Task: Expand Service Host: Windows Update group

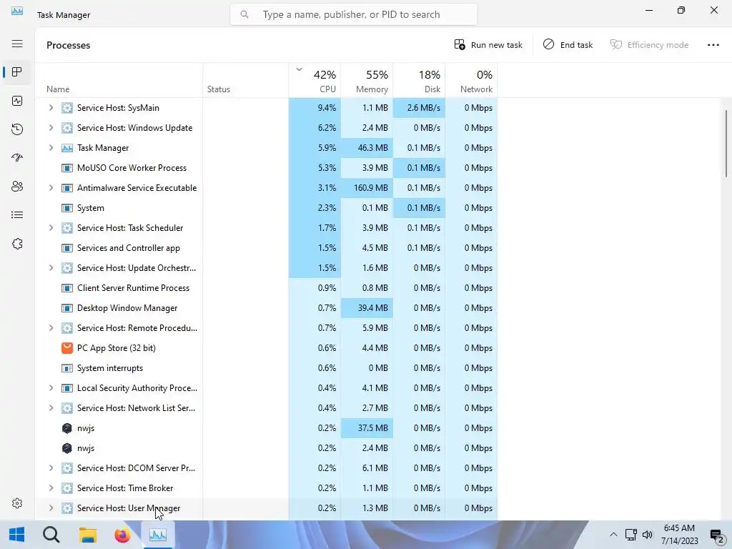Action: 51,128
